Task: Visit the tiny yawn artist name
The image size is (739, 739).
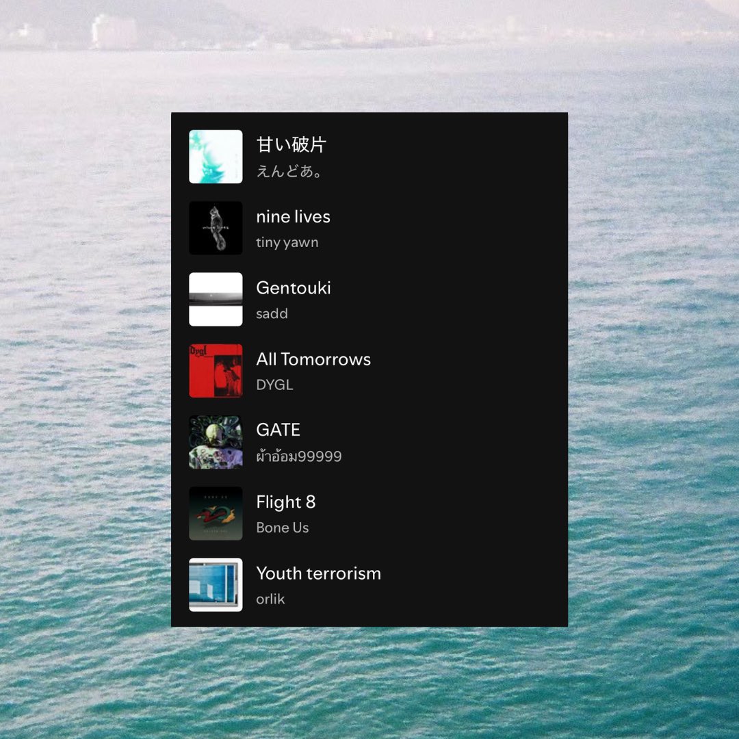Action: [287, 243]
